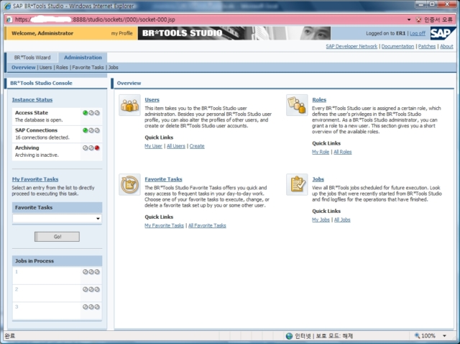Click 'Archiving is inactive.' text

coord(37,155)
